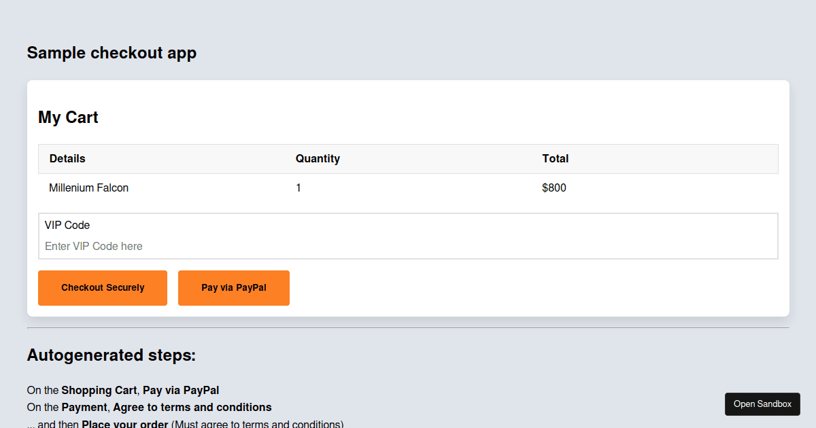Viewport: 816px width, 428px height.
Task: Click the Autogenerated steps heading
Action: click(x=111, y=355)
